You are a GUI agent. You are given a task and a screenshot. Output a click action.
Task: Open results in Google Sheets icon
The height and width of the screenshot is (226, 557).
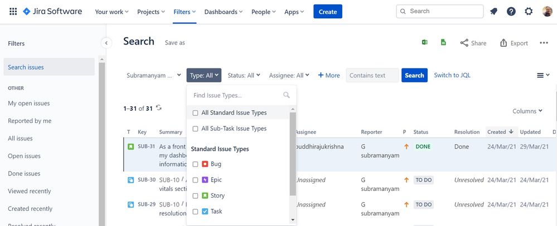[x=443, y=42]
